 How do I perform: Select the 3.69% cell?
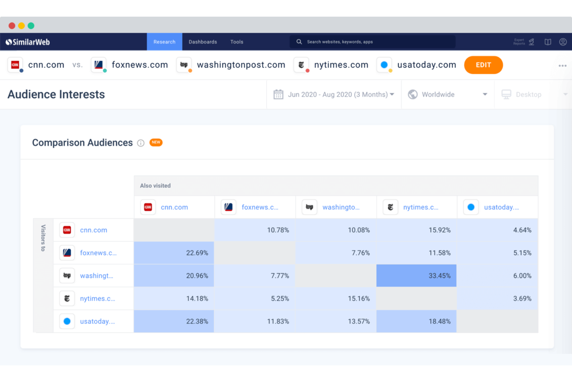[x=497, y=299]
